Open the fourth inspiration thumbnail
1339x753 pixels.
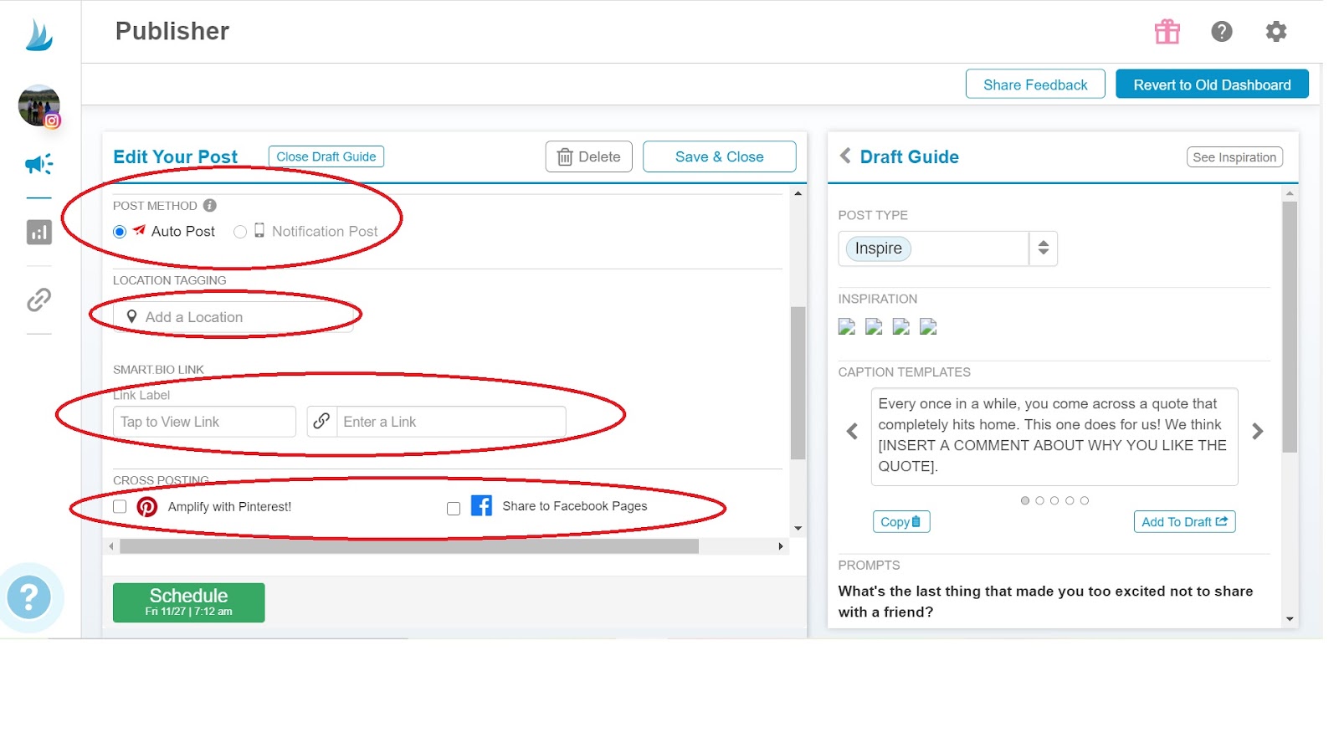[x=928, y=326]
